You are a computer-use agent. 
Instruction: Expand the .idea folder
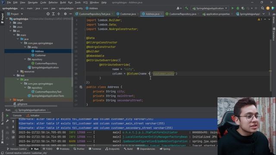tap(10, 23)
